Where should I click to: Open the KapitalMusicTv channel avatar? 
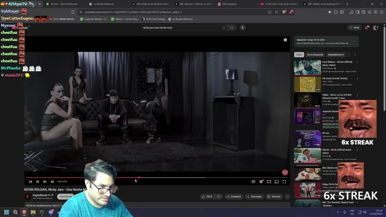(x=27, y=197)
